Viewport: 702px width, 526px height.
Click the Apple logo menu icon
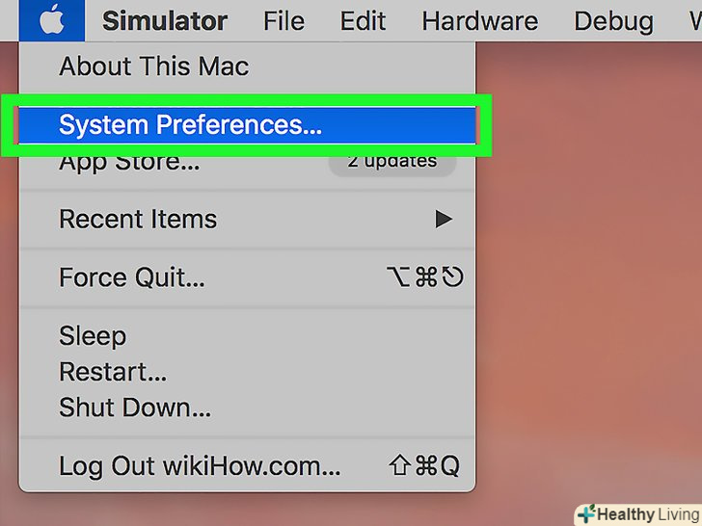tap(52, 20)
